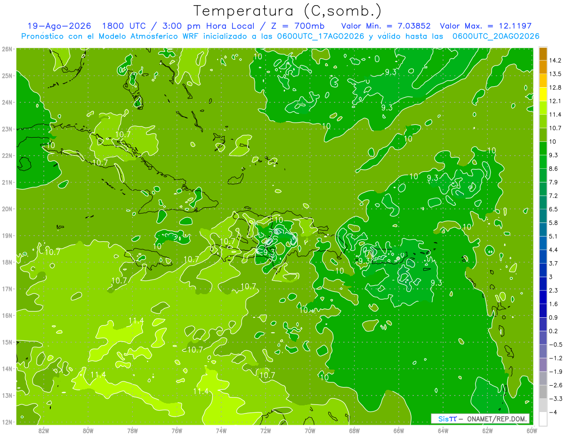565x437 pixels.
Task: Pick the topmost brown-orange legend swatch above 14.2
Action: [543, 54]
